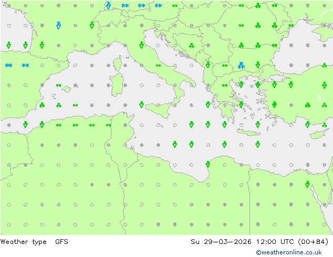
Task: Click the blue shower symbol over central France
Action: (x=59, y=25)
